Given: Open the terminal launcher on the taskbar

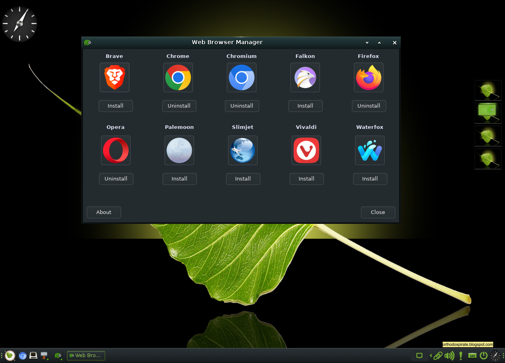Looking at the screenshot, I should point(34,356).
